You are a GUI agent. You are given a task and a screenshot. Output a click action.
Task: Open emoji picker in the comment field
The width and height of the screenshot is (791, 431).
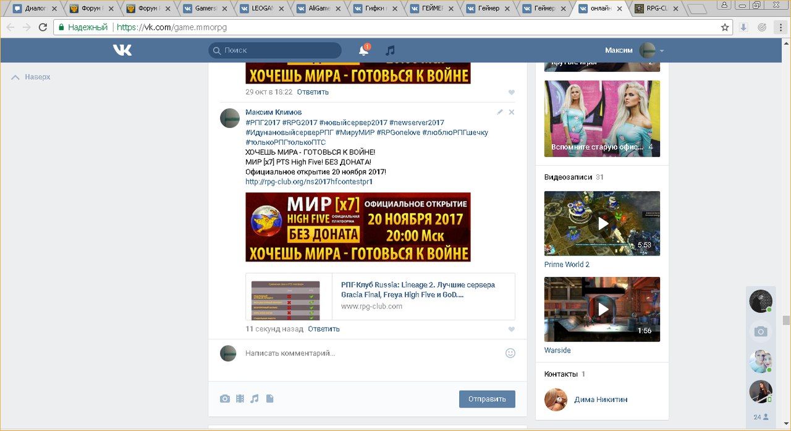(510, 353)
